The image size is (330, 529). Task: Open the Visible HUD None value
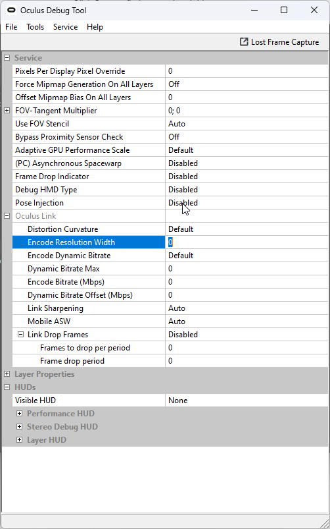click(247, 400)
